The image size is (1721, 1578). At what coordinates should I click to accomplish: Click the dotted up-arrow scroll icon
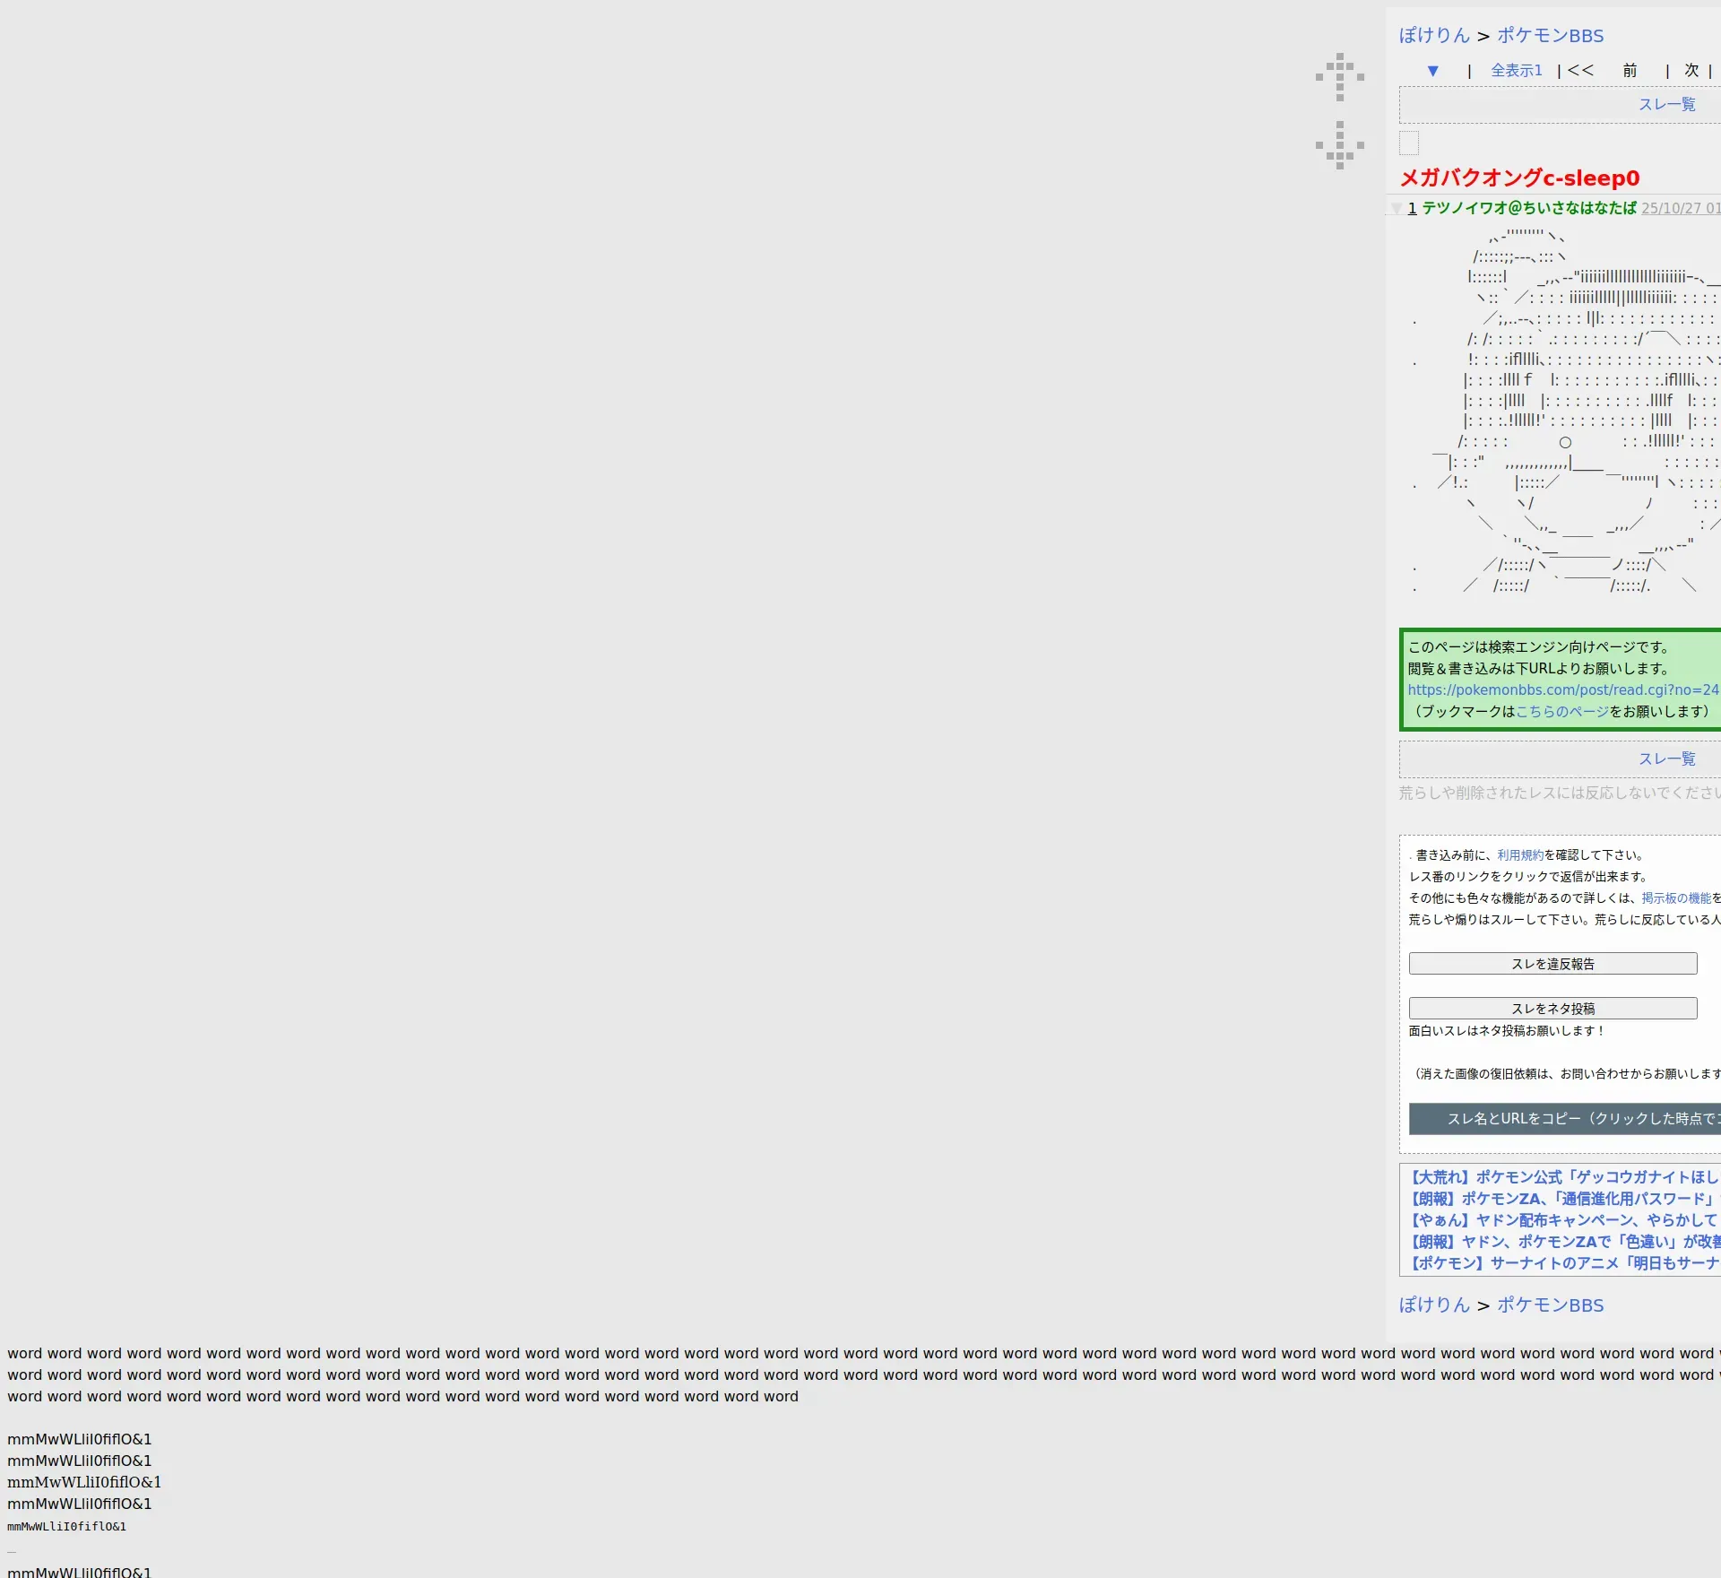click(1340, 76)
